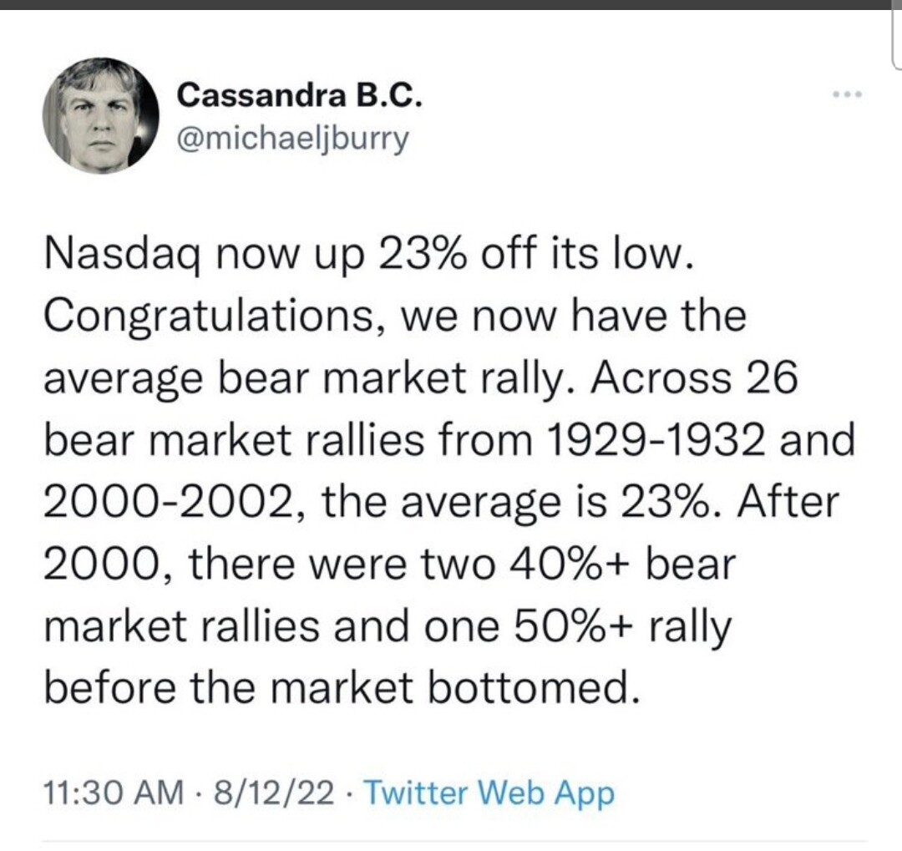Click the dark bar at top of screen
This screenshot has height=851, width=902.
pos(451,5)
